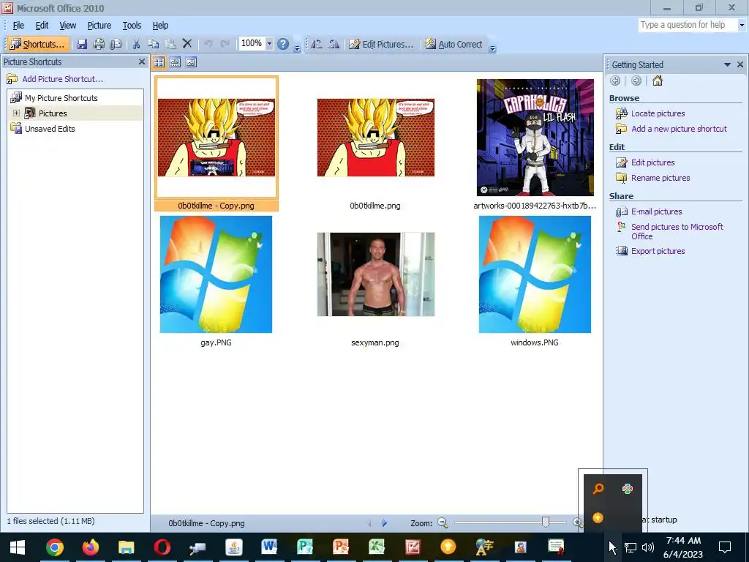Click the E-mail pictures envelope toolbar icon
This screenshot has height=562, width=749.
pos(116,44)
